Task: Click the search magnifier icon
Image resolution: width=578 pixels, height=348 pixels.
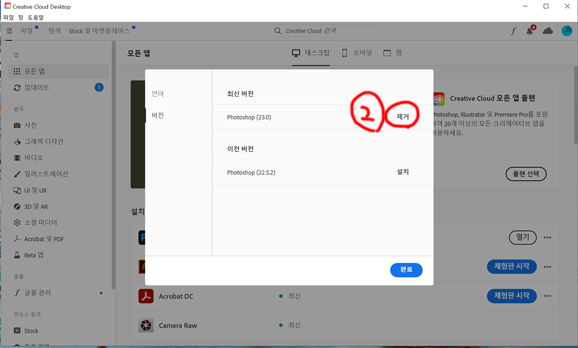Action: (x=278, y=31)
